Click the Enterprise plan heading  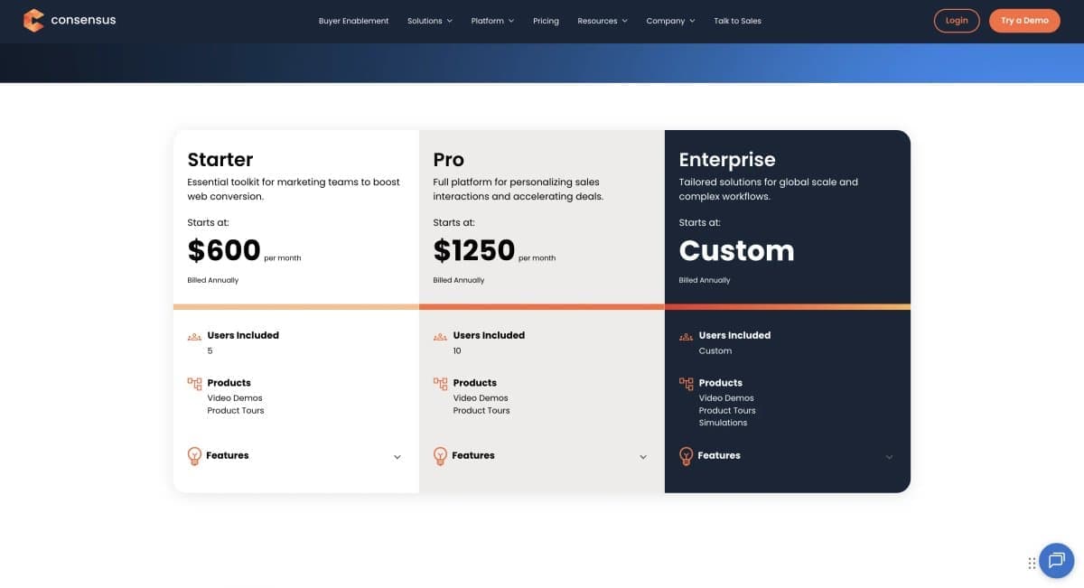pyautogui.click(x=727, y=160)
